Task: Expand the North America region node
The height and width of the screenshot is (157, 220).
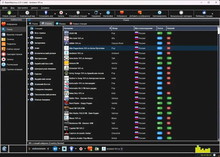Action: click(29, 89)
